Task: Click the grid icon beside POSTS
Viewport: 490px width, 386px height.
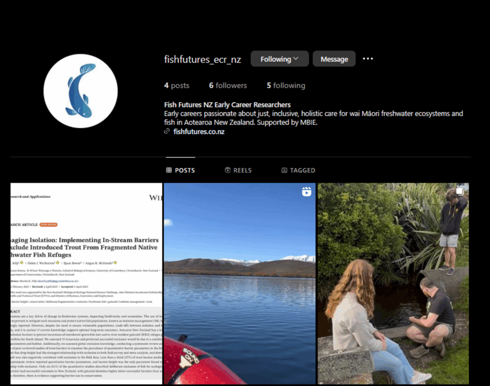Action: [169, 170]
